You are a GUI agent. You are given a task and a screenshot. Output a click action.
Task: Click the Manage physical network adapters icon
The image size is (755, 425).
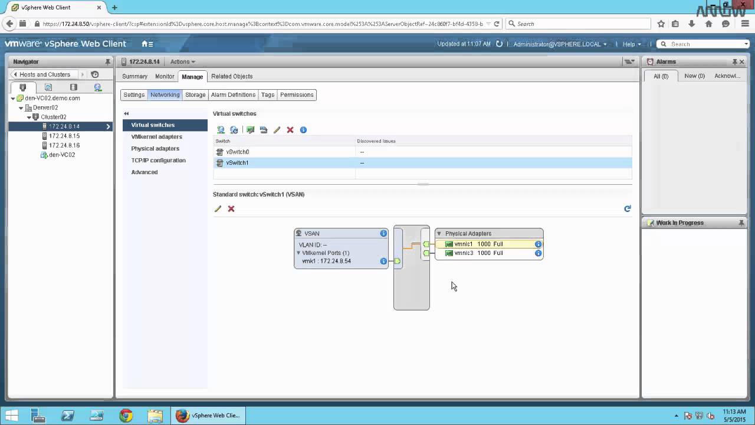click(x=251, y=130)
